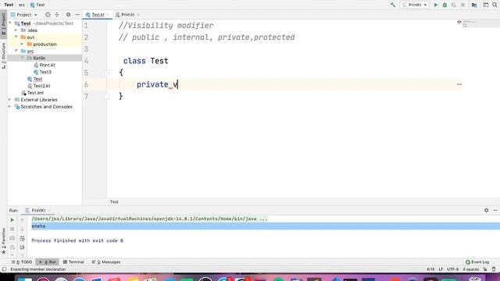Close the Print.kt editor tab
Screen dimensions: 500x281
pos(138,15)
